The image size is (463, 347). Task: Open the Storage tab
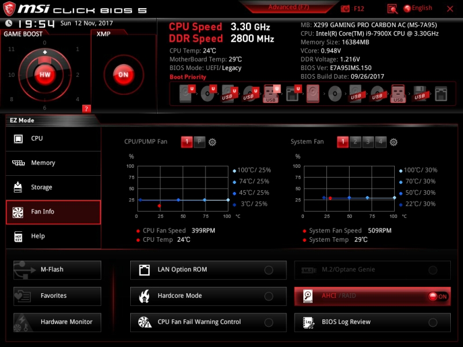click(x=53, y=187)
